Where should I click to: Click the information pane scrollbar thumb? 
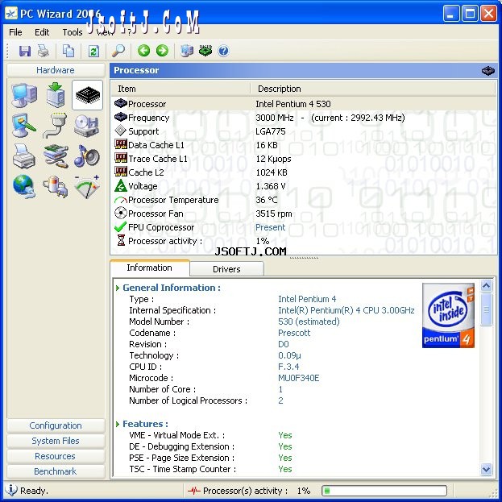click(x=487, y=309)
